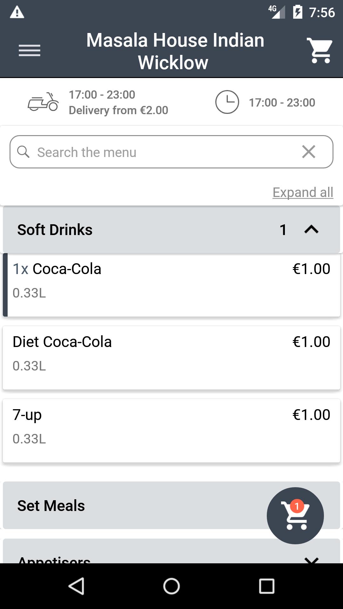Screen dimensions: 343x609
Task: Add Diet Coca-Cola to the order
Action: pos(171,358)
